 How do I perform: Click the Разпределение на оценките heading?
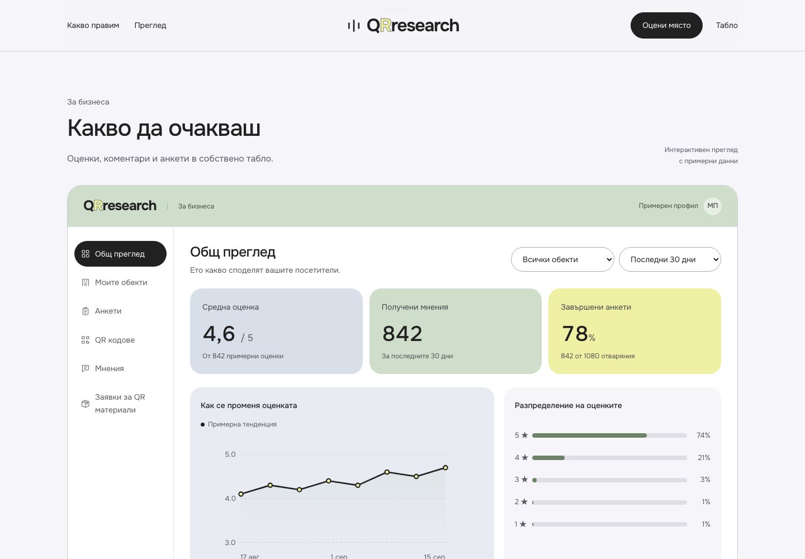(x=568, y=405)
